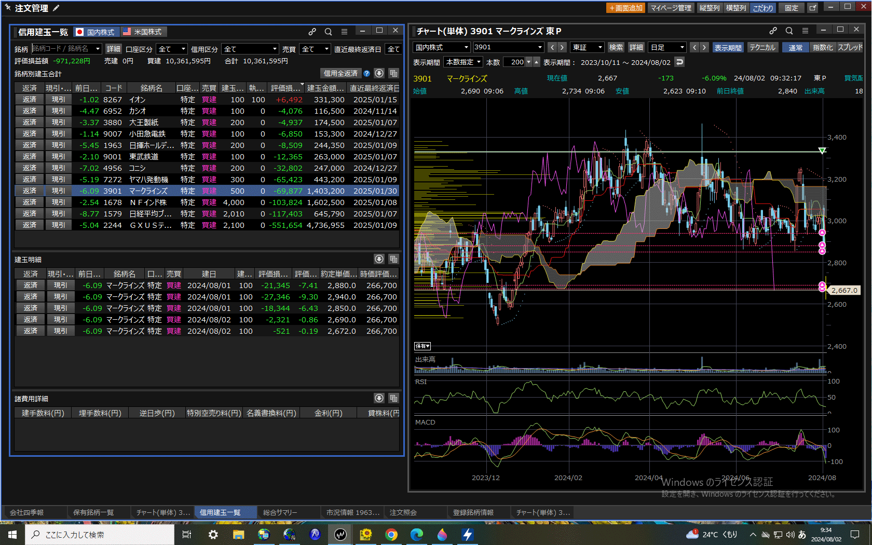Open Edge browser from the taskbar
The image size is (872, 545).
point(417,535)
